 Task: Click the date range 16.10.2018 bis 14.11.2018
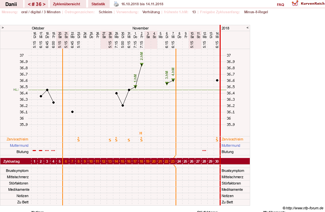coord(142,4)
